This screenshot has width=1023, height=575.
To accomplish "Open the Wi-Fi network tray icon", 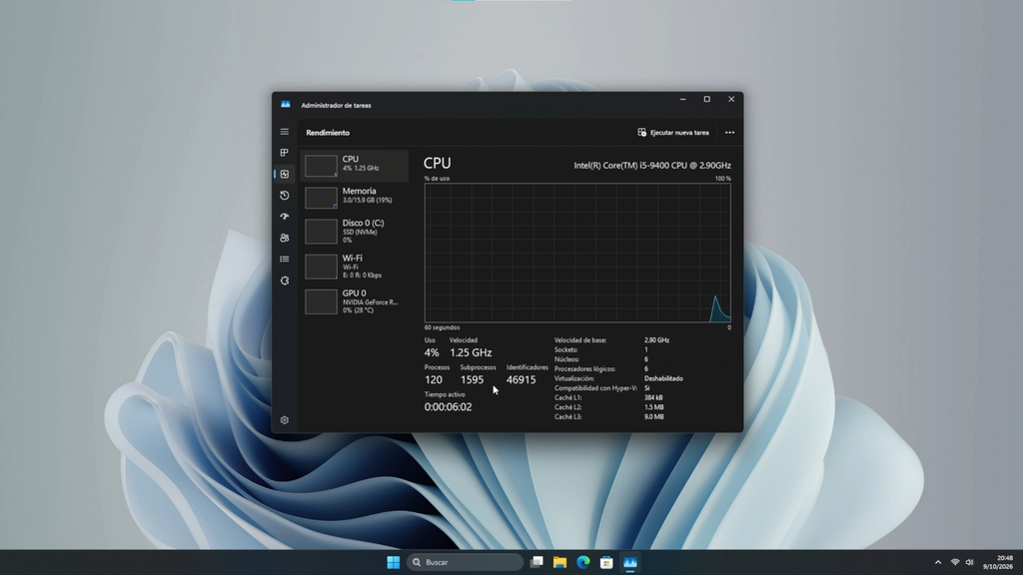I will [955, 562].
